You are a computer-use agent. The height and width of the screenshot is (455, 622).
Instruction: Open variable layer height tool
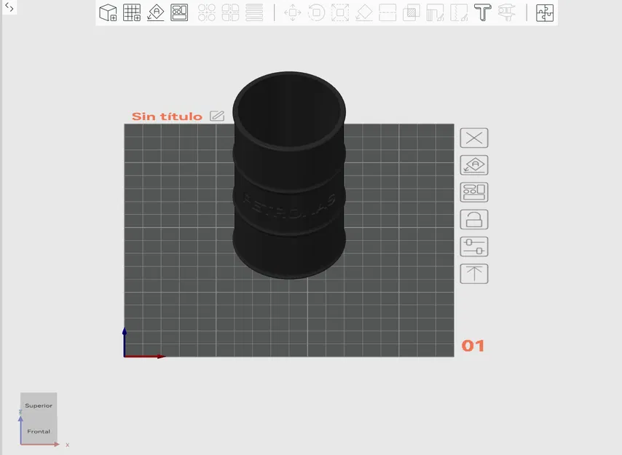(x=254, y=12)
